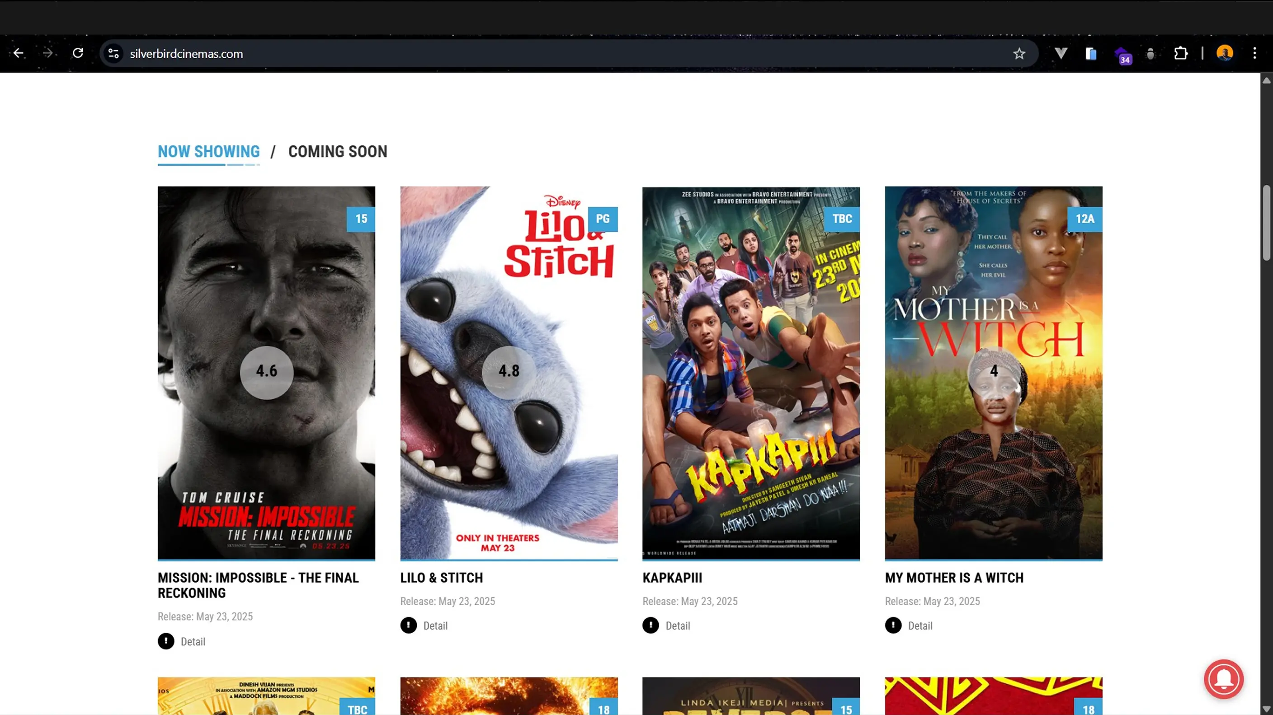Click the 4.6 rating circle on Mission: Impossible
1273x715 pixels.
[x=266, y=372]
